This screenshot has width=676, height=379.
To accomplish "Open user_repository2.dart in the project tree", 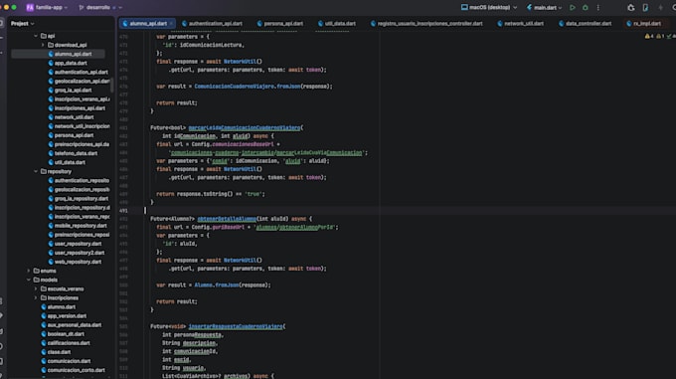I will (80, 253).
